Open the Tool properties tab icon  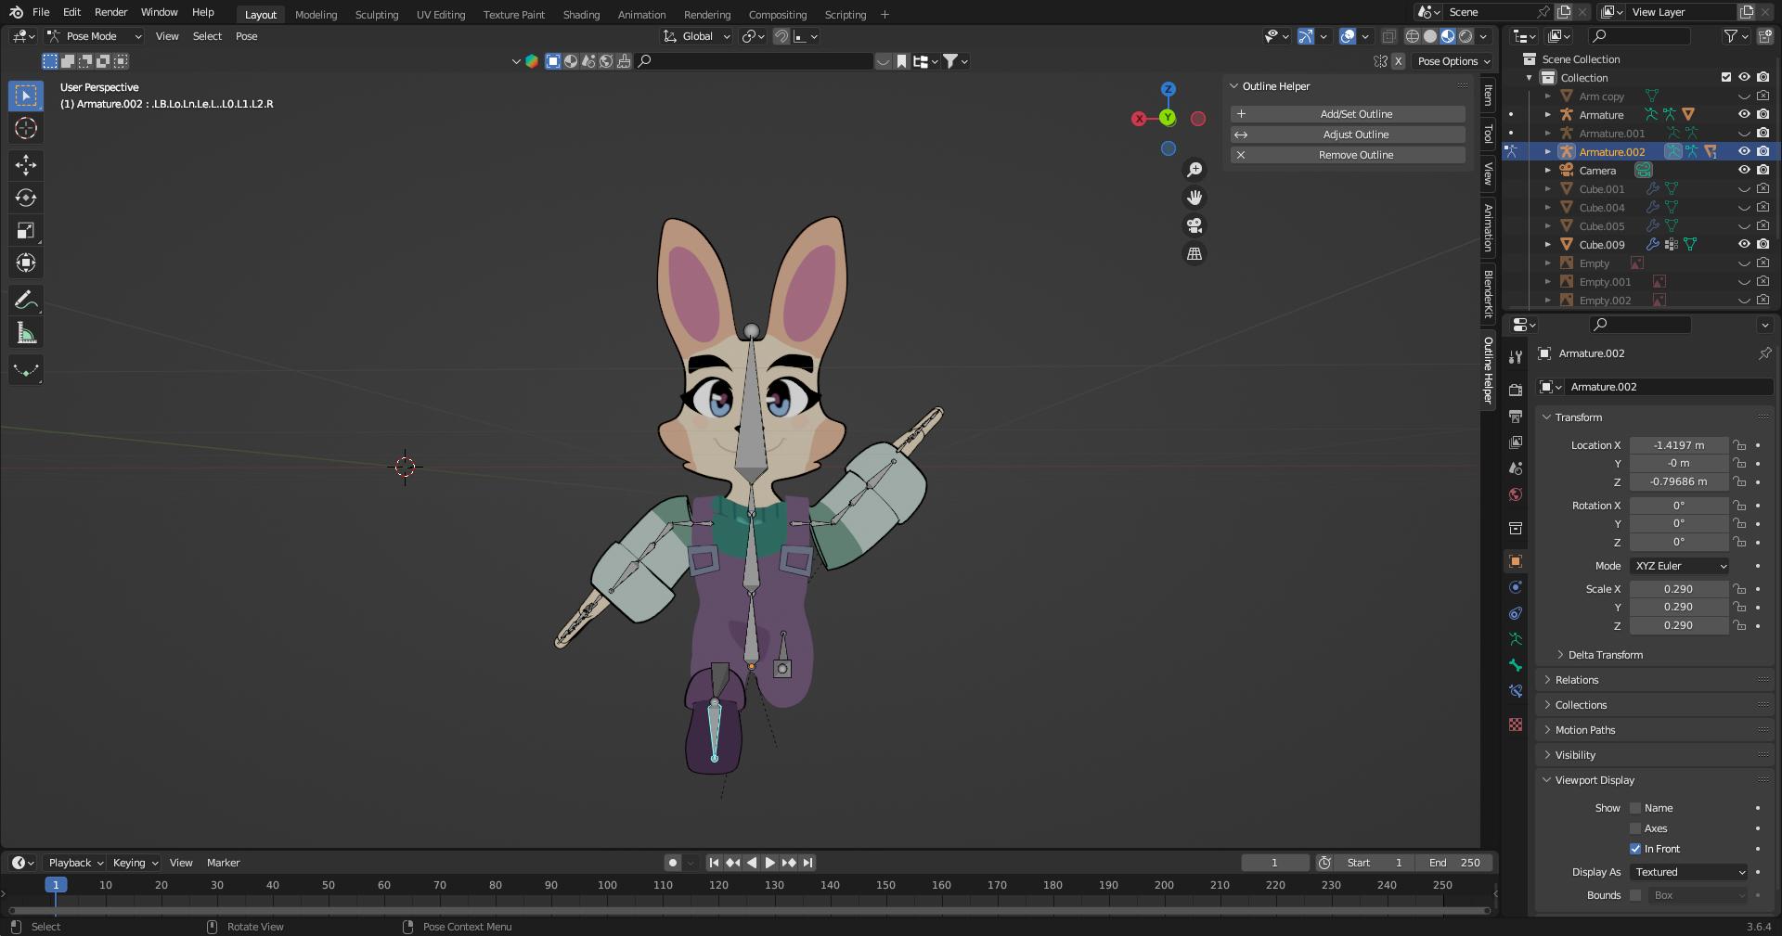(x=1516, y=357)
